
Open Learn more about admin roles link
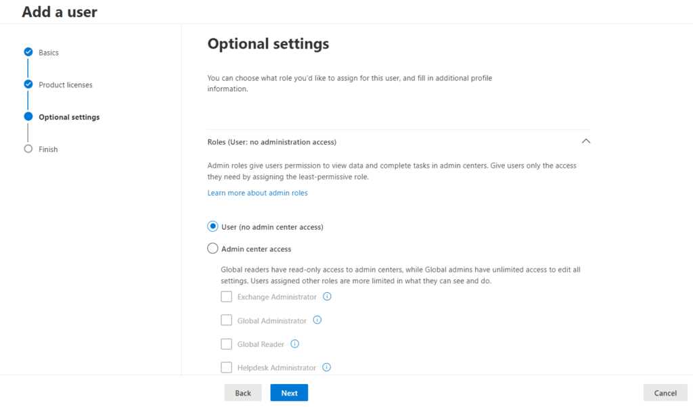(257, 193)
